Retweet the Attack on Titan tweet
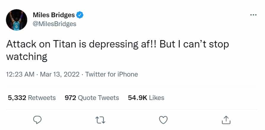265x130 pixels. coord(100,120)
